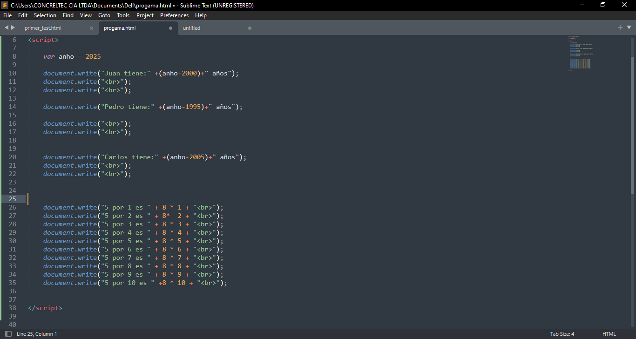Click the "Juan tiene:" string
This screenshot has height=339, width=636.
[126, 73]
